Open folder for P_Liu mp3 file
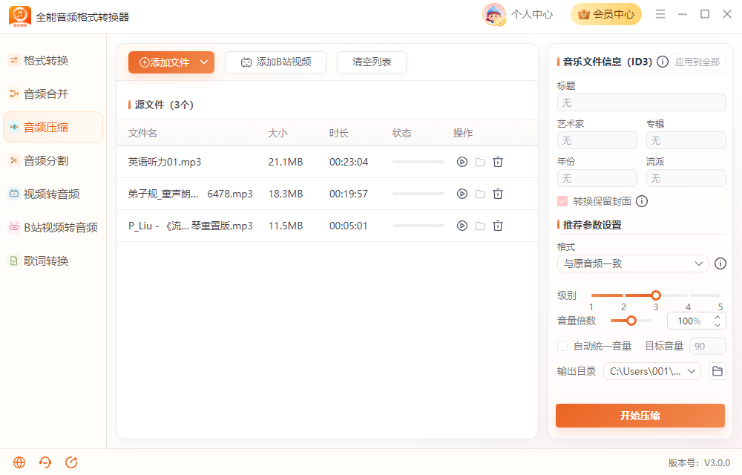Viewport: 742px width, 475px height. click(480, 226)
